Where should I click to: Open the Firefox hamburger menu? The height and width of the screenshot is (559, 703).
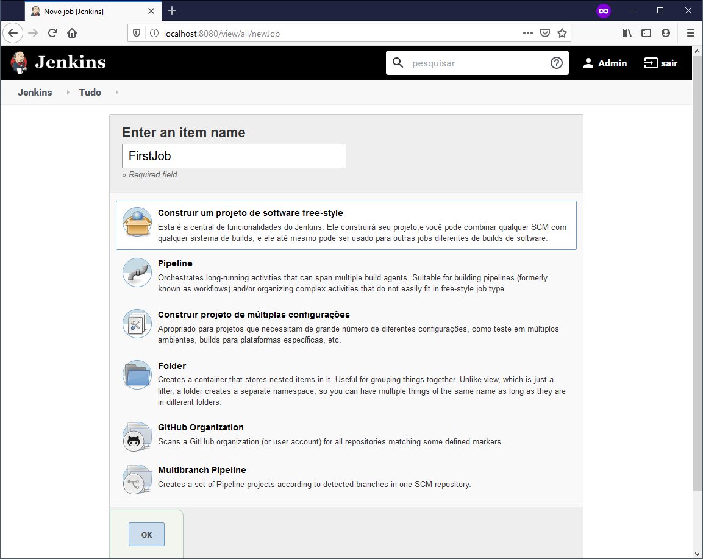pyautogui.click(x=691, y=33)
